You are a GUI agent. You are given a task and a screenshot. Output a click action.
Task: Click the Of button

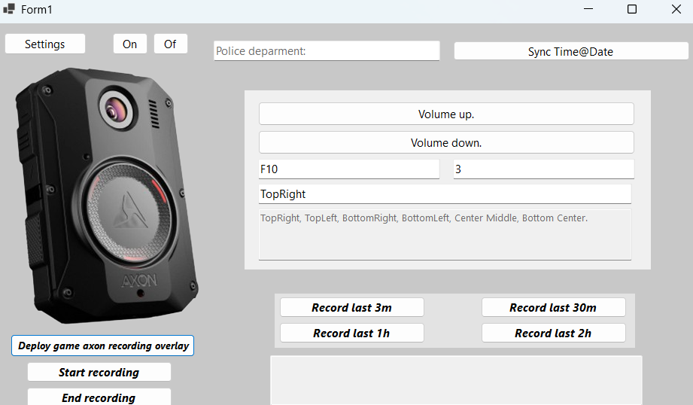170,44
